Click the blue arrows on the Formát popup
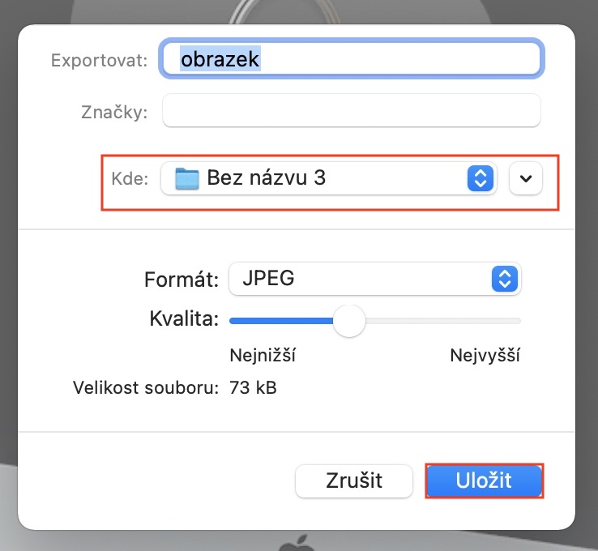 [x=504, y=280]
